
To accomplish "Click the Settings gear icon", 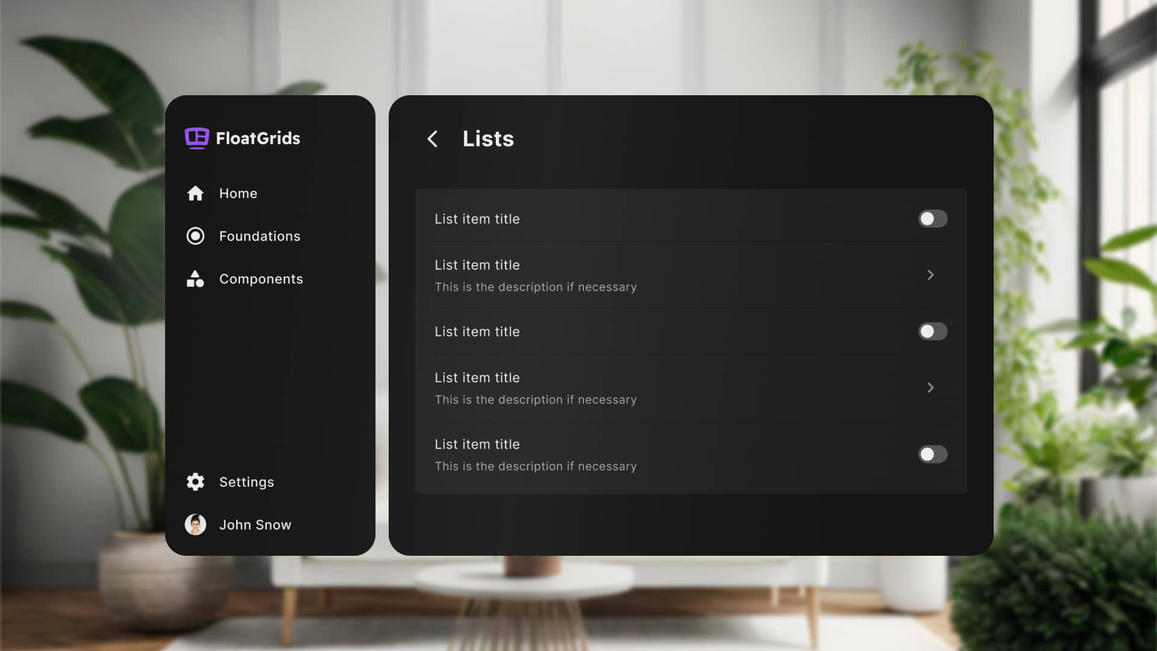I will click(195, 482).
